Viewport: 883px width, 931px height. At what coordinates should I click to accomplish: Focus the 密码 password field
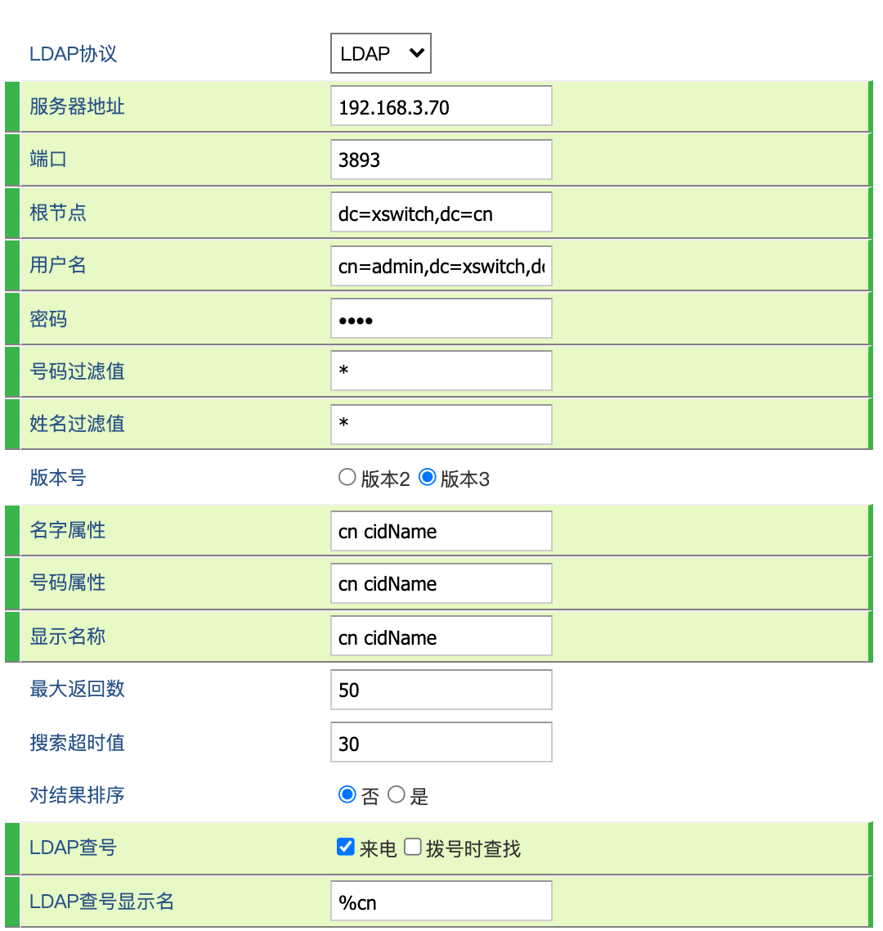pyautogui.click(x=441, y=318)
